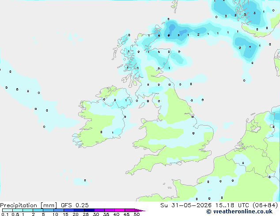Click the 'Su 31-05-2026' date text
Image resolution: width=280 pixels, height=216 pixels.
click(x=186, y=205)
